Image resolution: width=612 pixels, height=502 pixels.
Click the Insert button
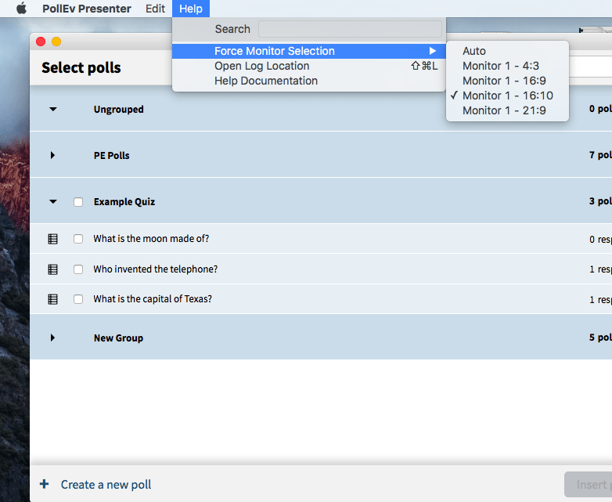tap(589, 485)
